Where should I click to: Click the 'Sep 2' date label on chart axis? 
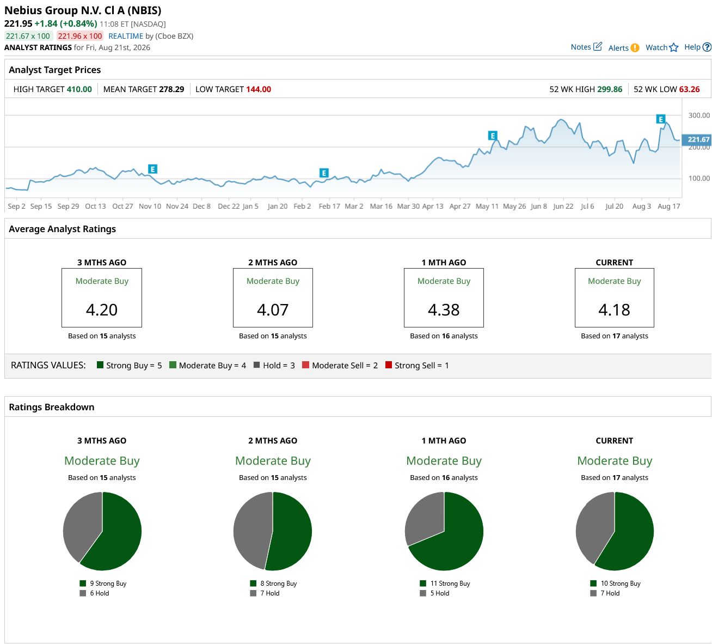[16, 206]
